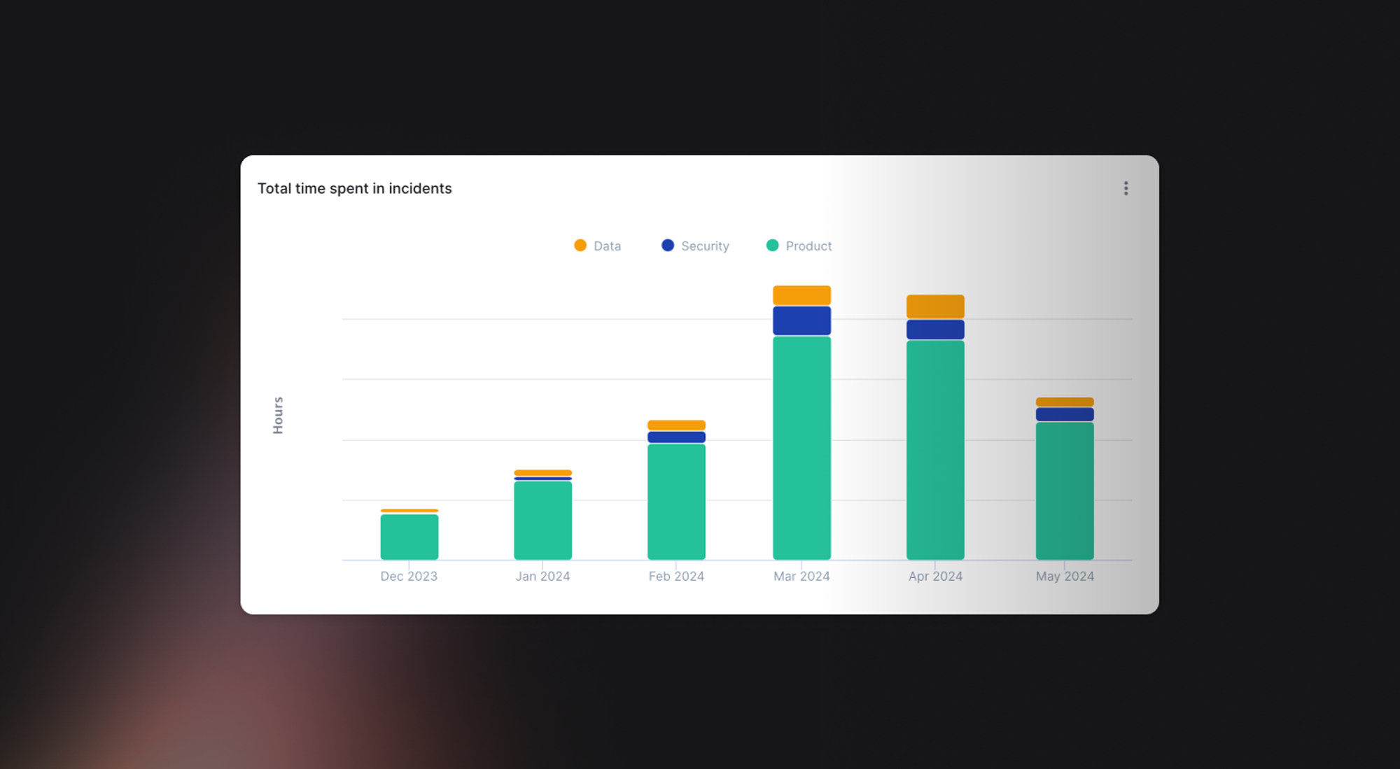Open the three-dot chart options menu
The height and width of the screenshot is (769, 1400).
[1126, 188]
